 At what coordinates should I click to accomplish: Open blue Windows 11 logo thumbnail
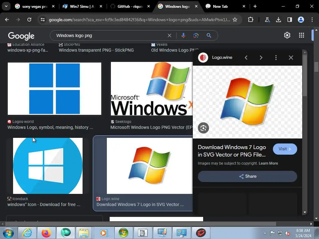click(54, 89)
